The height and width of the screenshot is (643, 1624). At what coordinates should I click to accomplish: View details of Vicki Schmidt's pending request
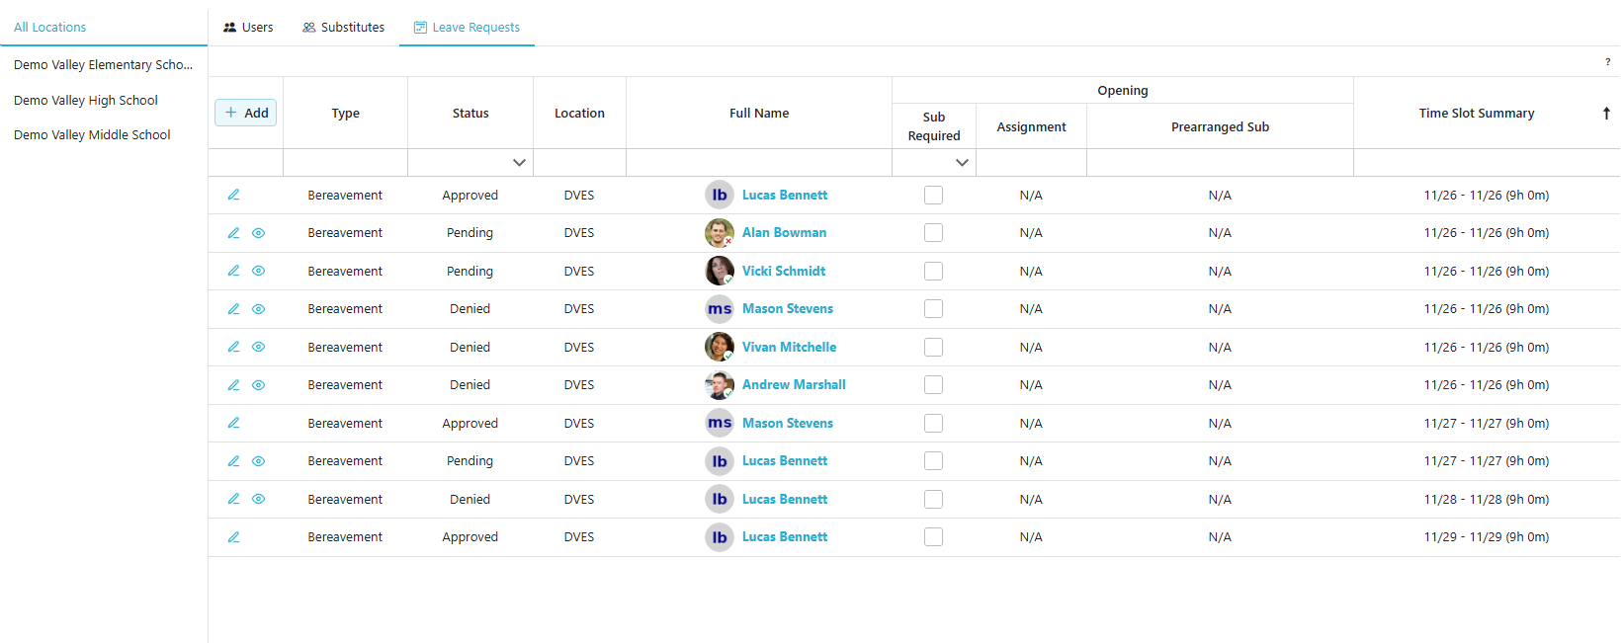(258, 271)
